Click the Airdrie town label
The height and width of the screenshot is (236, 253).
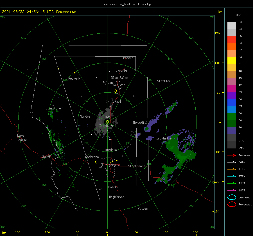111,150
